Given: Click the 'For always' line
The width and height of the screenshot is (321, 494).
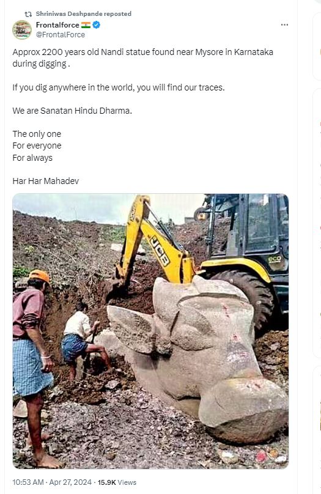Looking at the screenshot, I should [32, 158].
